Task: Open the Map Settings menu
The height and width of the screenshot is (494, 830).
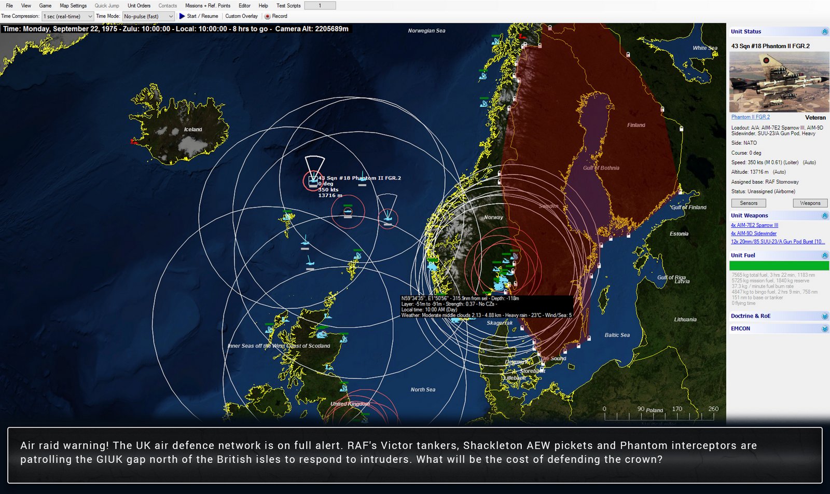Action: click(x=73, y=6)
